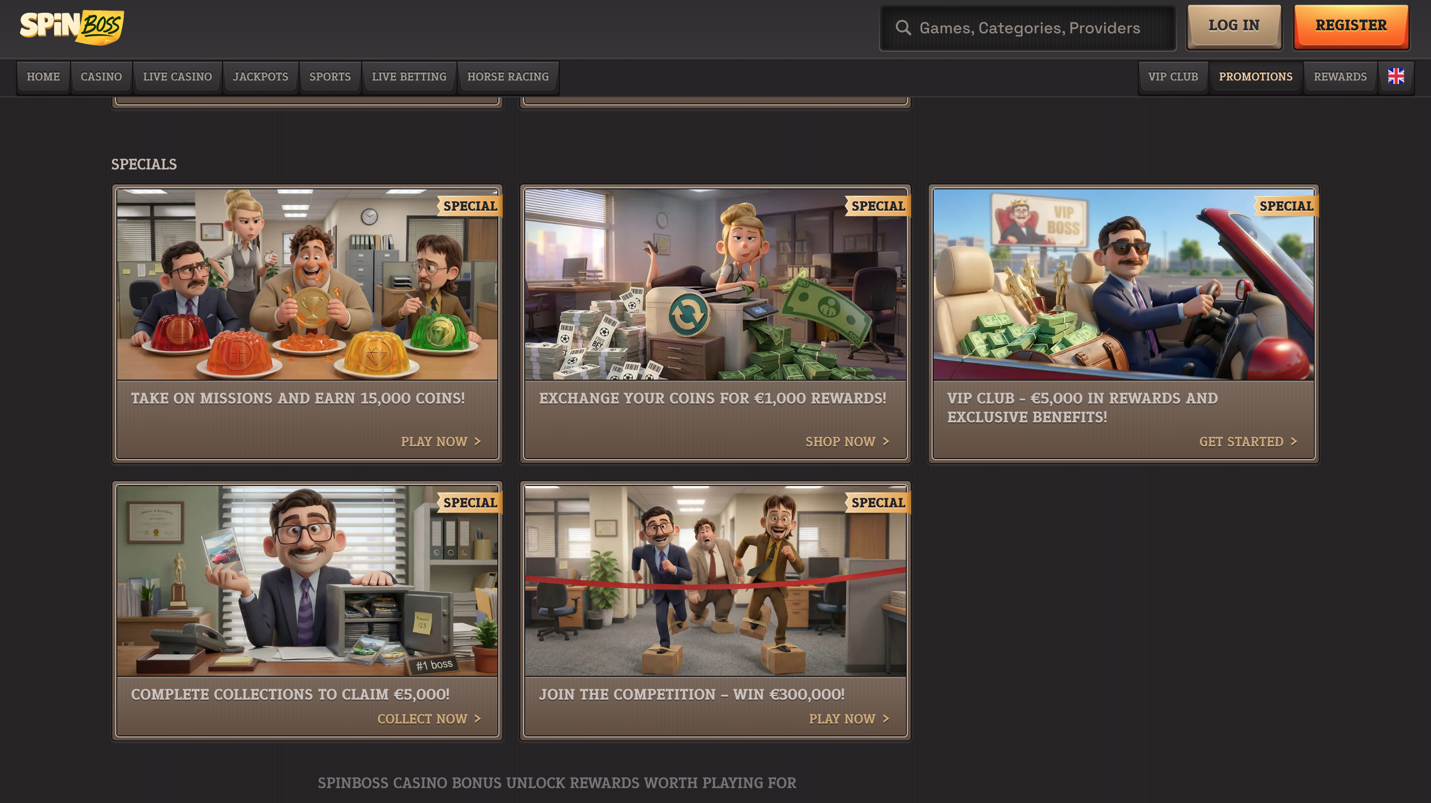Viewport: 1431px width, 803px height.
Task: Click PLAY NOW on missions card
Action: click(x=441, y=441)
